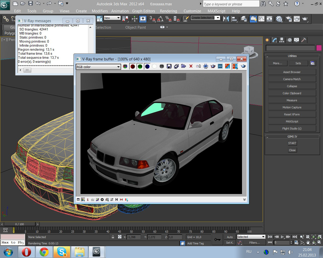Screen dimensions: 323x258
Task: Open the Selected key filter dropdown
Action: 251,237
